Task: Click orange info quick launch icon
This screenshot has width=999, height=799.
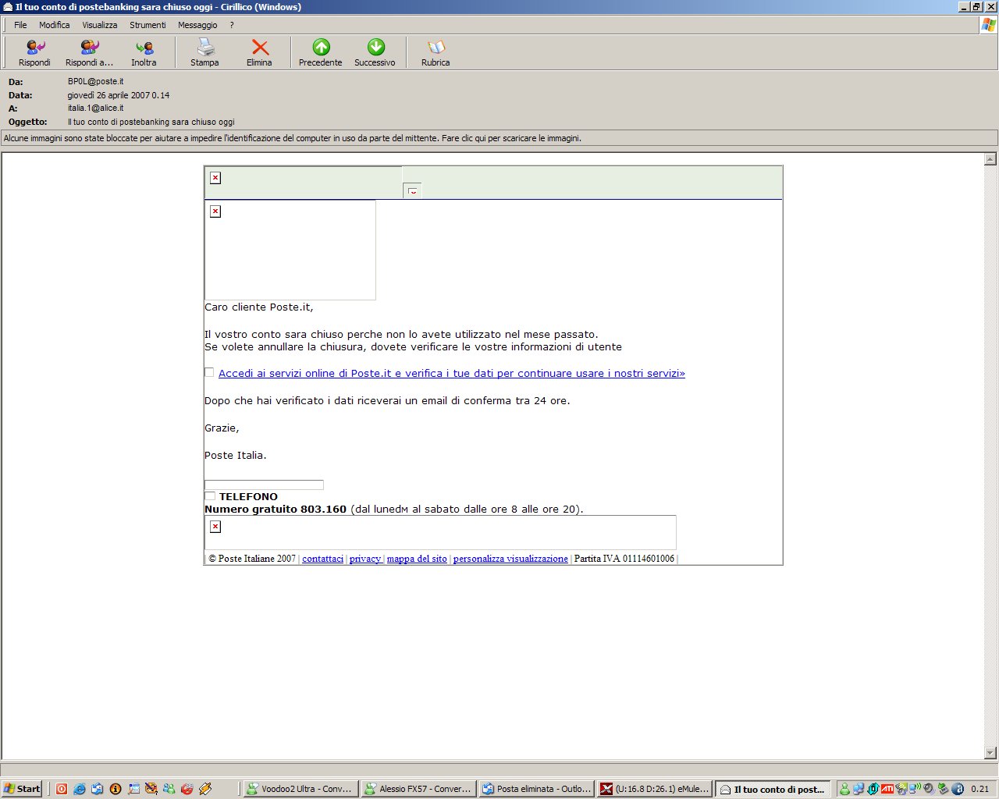Action: 116,789
